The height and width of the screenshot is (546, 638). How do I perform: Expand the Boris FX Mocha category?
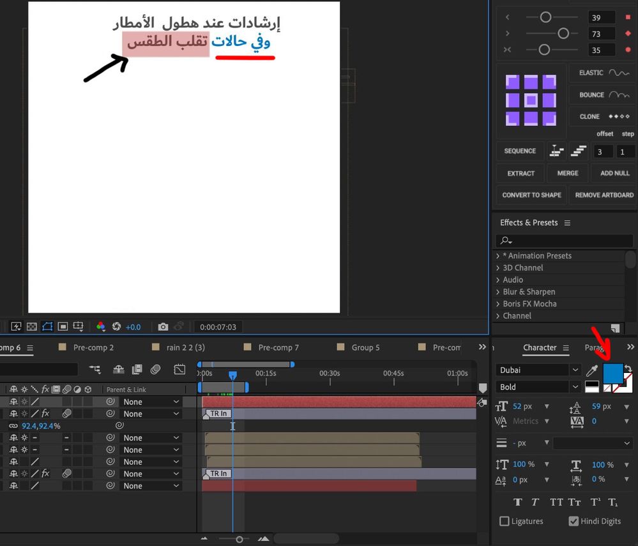pyautogui.click(x=497, y=304)
